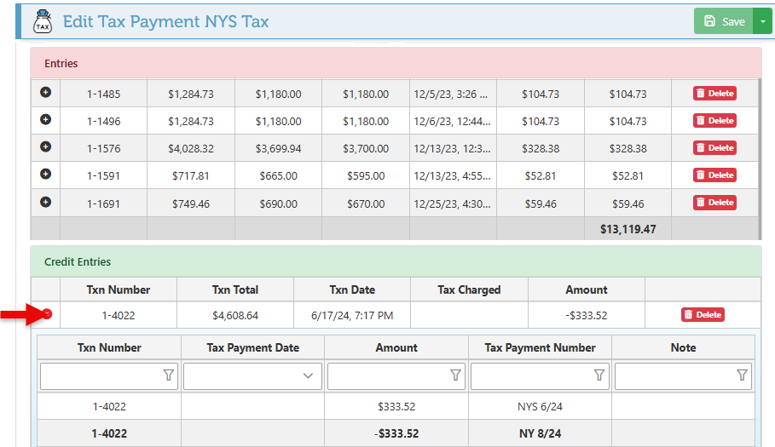Delete entry 1-1485
Viewport: 775px width, 447px height.
point(714,94)
